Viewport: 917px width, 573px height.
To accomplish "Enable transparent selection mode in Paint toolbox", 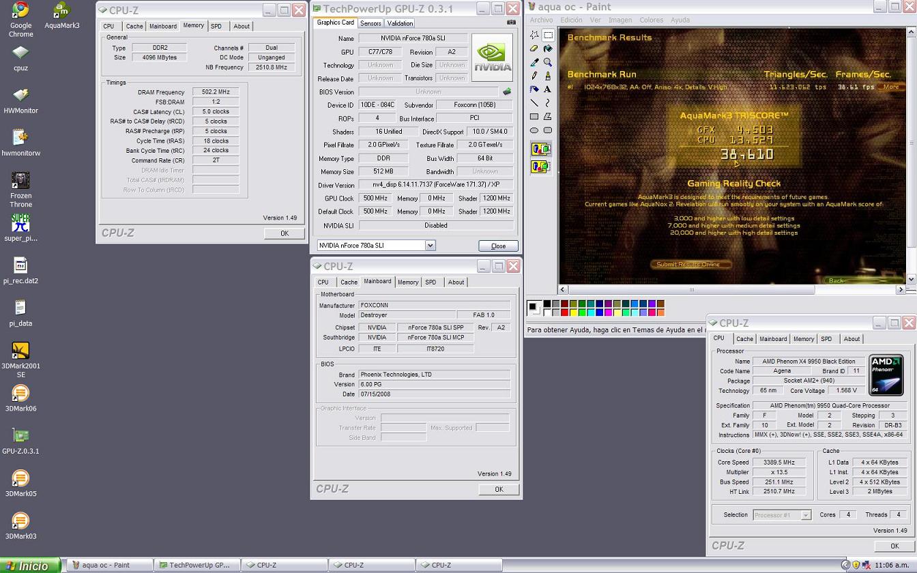I will click(x=540, y=166).
